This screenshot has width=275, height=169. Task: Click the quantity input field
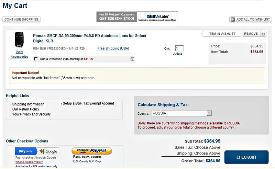point(179,48)
